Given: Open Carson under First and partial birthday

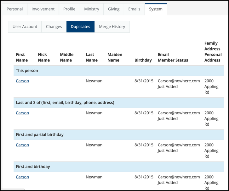Looking at the screenshot, I should point(22,145).
